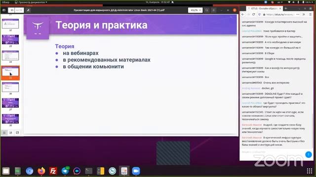The width and height of the screenshot is (316, 177).
Task: Open the teal remote desktop dock icon
Action: [113, 171]
